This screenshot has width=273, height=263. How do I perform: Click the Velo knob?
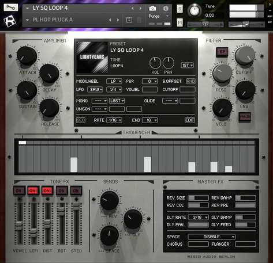[222, 108]
